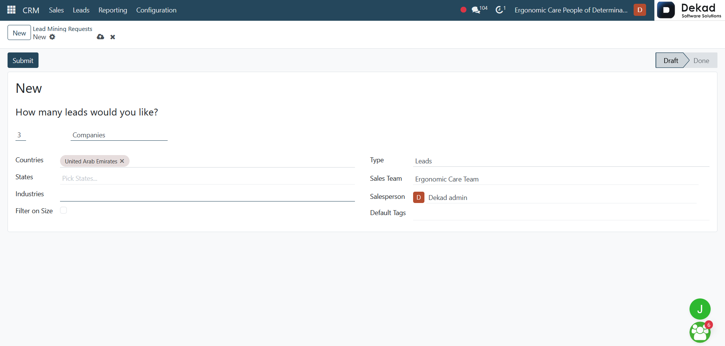The height and width of the screenshot is (346, 725).
Task: Click the Dekad Software Solutions logo
Action: (x=690, y=10)
